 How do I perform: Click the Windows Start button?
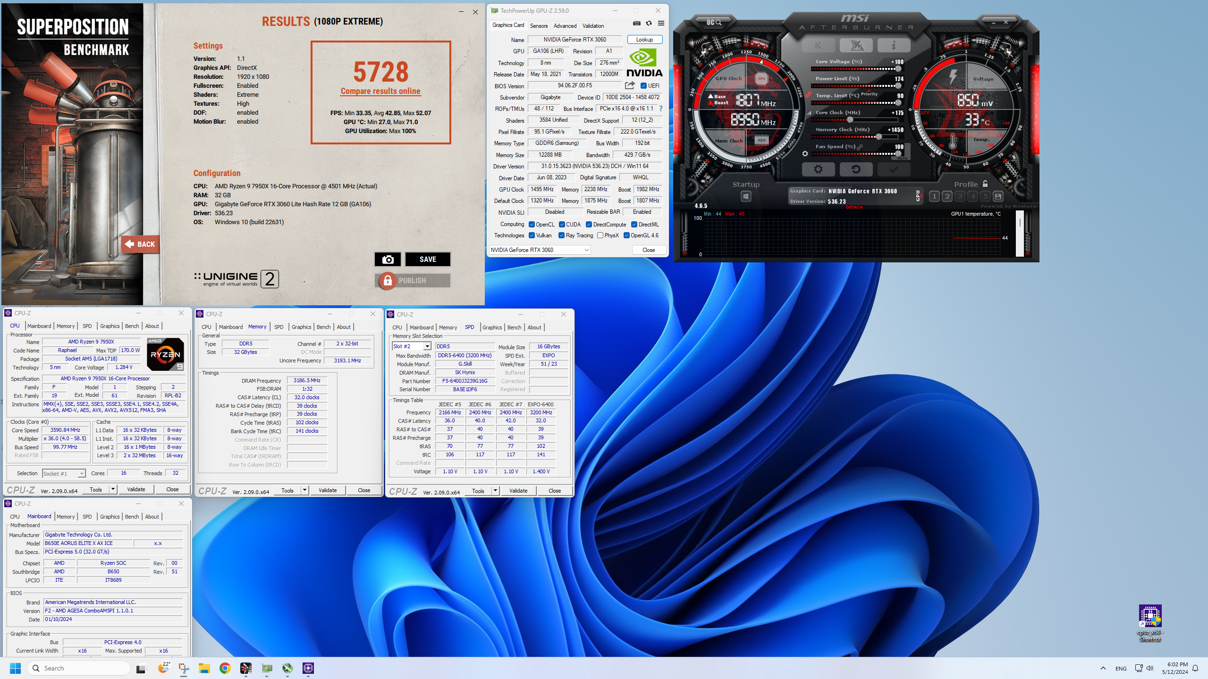click(x=15, y=668)
